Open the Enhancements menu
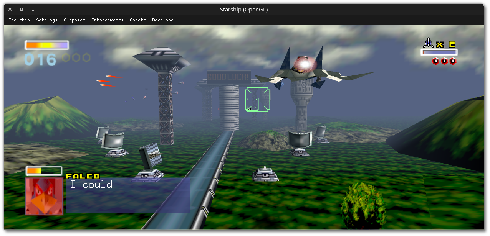 [108, 20]
